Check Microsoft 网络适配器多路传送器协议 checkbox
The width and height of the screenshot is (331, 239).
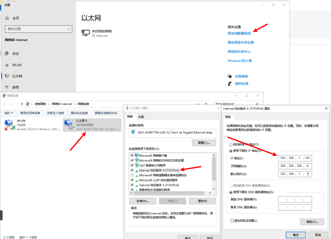point(132,175)
